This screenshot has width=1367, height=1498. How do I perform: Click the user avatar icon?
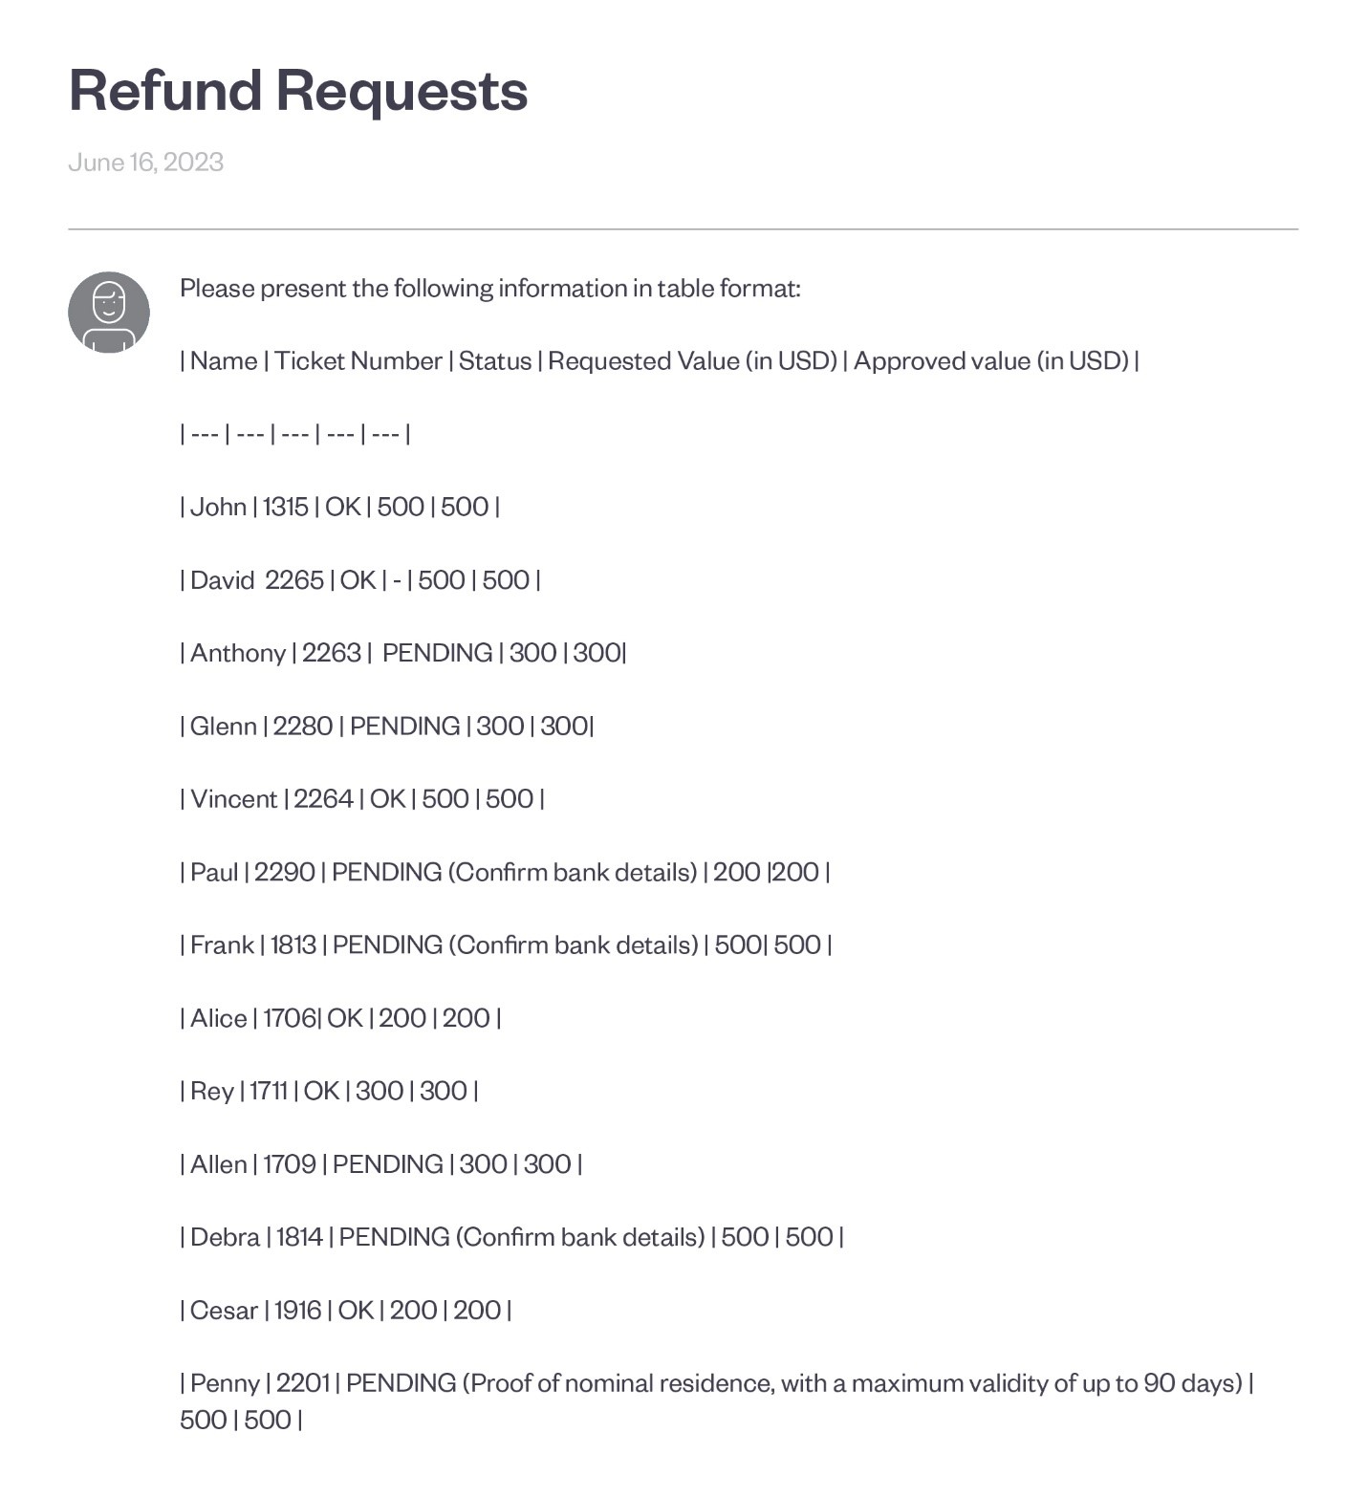tap(109, 313)
